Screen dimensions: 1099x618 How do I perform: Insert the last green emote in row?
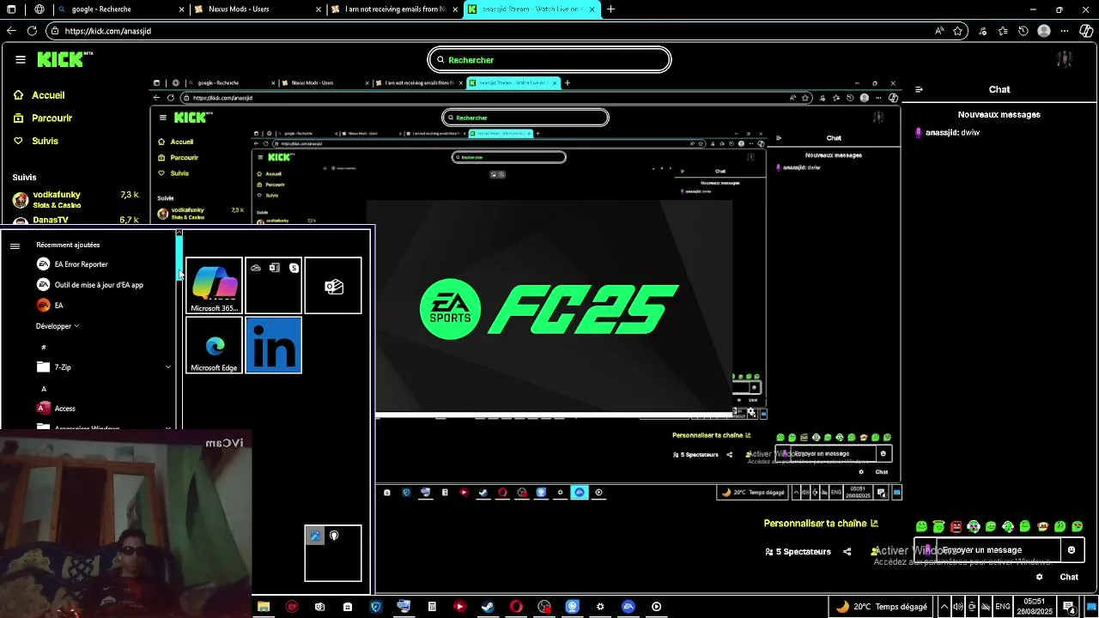1078,526
